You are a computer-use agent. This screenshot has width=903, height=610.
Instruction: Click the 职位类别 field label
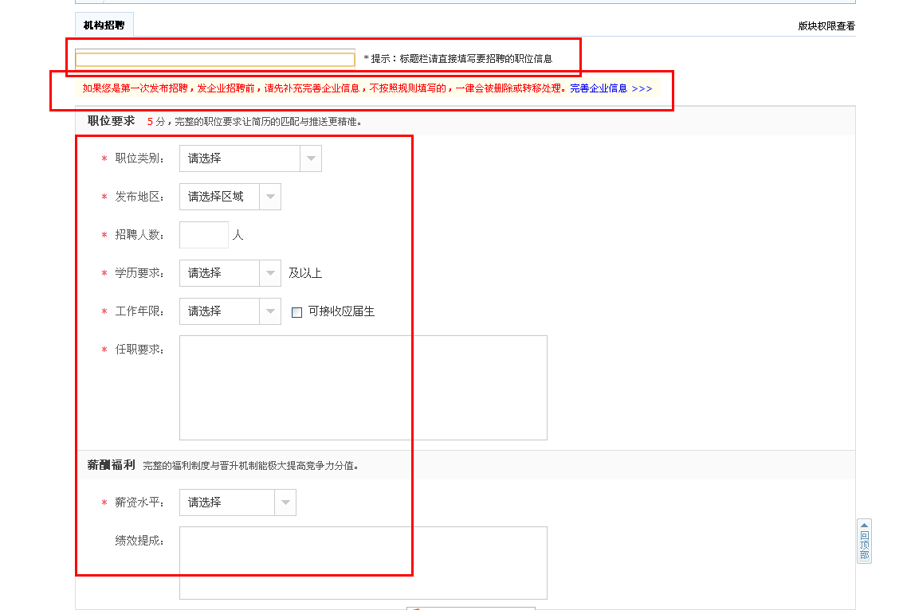[139, 158]
